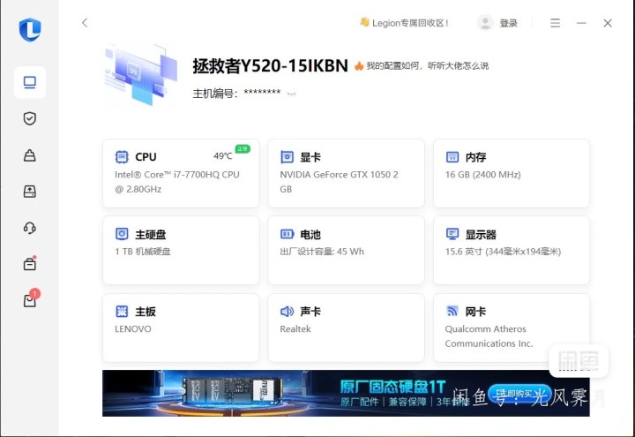
Task: Click the text 1 TB 机械硬盘
Action: pos(143,252)
